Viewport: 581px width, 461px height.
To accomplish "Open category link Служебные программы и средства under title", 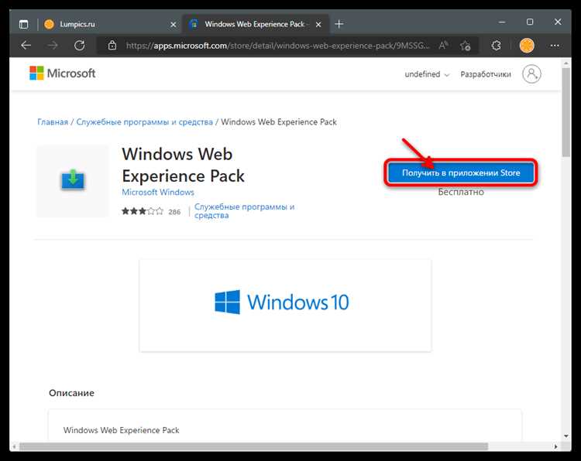I will point(244,211).
